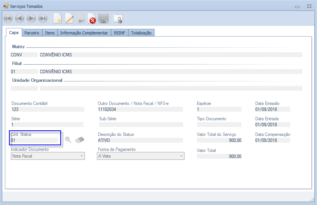317x205 pixels.
Task: Click the Cód. Status input field
Action: 36,140
